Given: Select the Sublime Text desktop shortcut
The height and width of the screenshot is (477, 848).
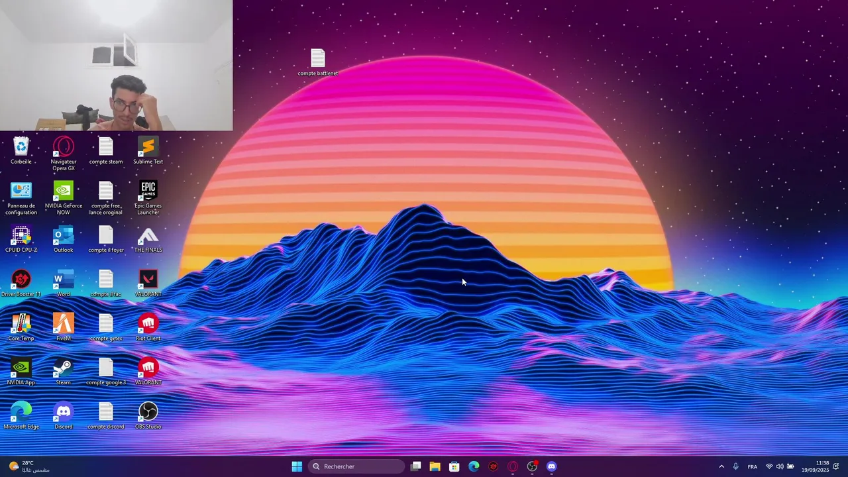Looking at the screenshot, I should (x=148, y=151).
